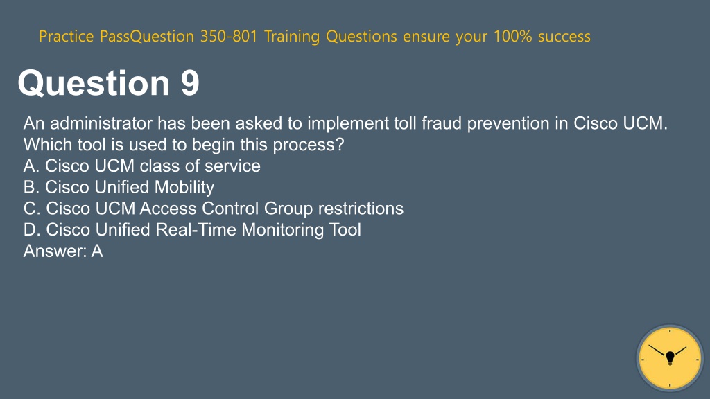The height and width of the screenshot is (399, 710).
Task: Click the letter 'C.' option marker
Action: coord(32,209)
